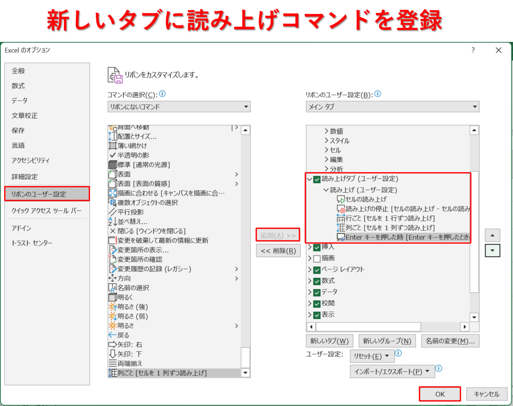
Task: Click the 新しいタブ(W) button
Action: 329,341
